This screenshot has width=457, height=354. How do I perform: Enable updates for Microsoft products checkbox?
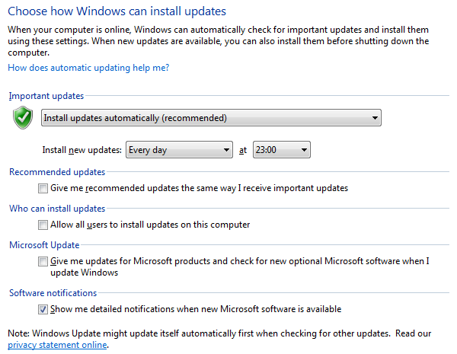coord(43,262)
